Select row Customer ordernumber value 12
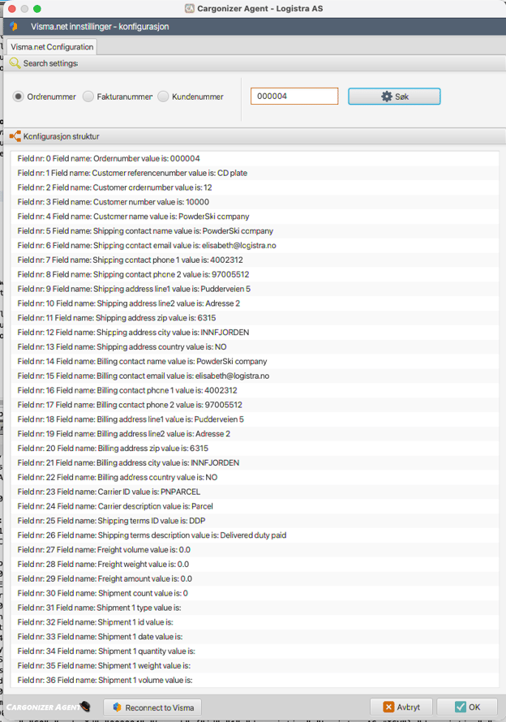 (255, 187)
